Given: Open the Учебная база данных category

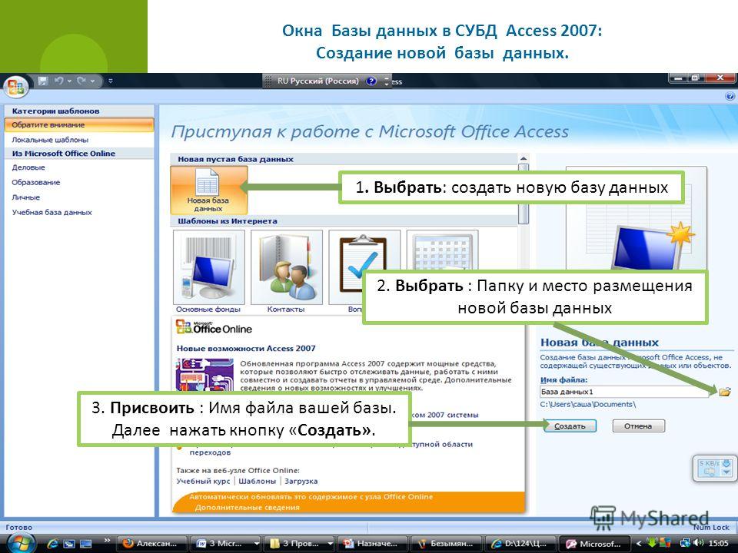Looking at the screenshot, I should tap(52, 213).
